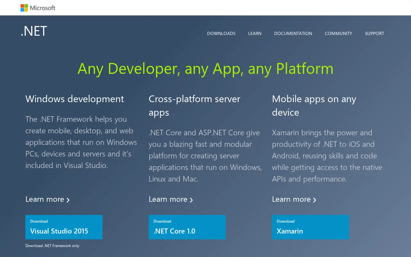Download .NET Core 1.0

pos(187,227)
